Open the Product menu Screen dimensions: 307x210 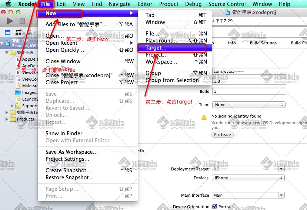(x=168, y=4)
